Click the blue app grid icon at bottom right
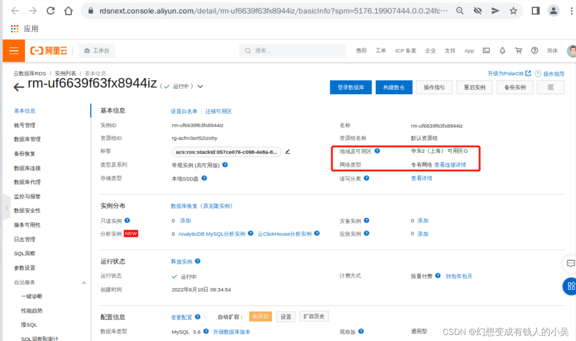This screenshot has height=341, width=576. (570, 286)
